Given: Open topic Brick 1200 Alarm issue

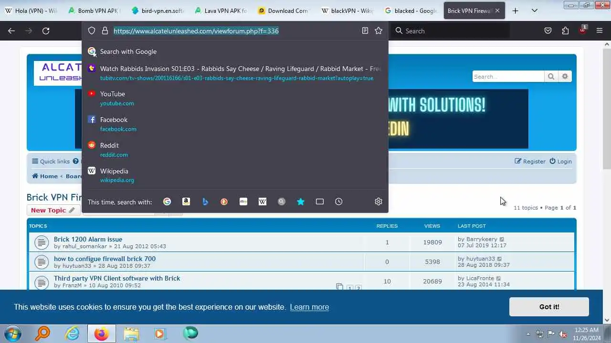Looking at the screenshot, I should pos(88,239).
